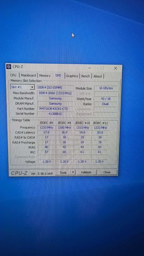Select the SPD tab

click(x=58, y=75)
